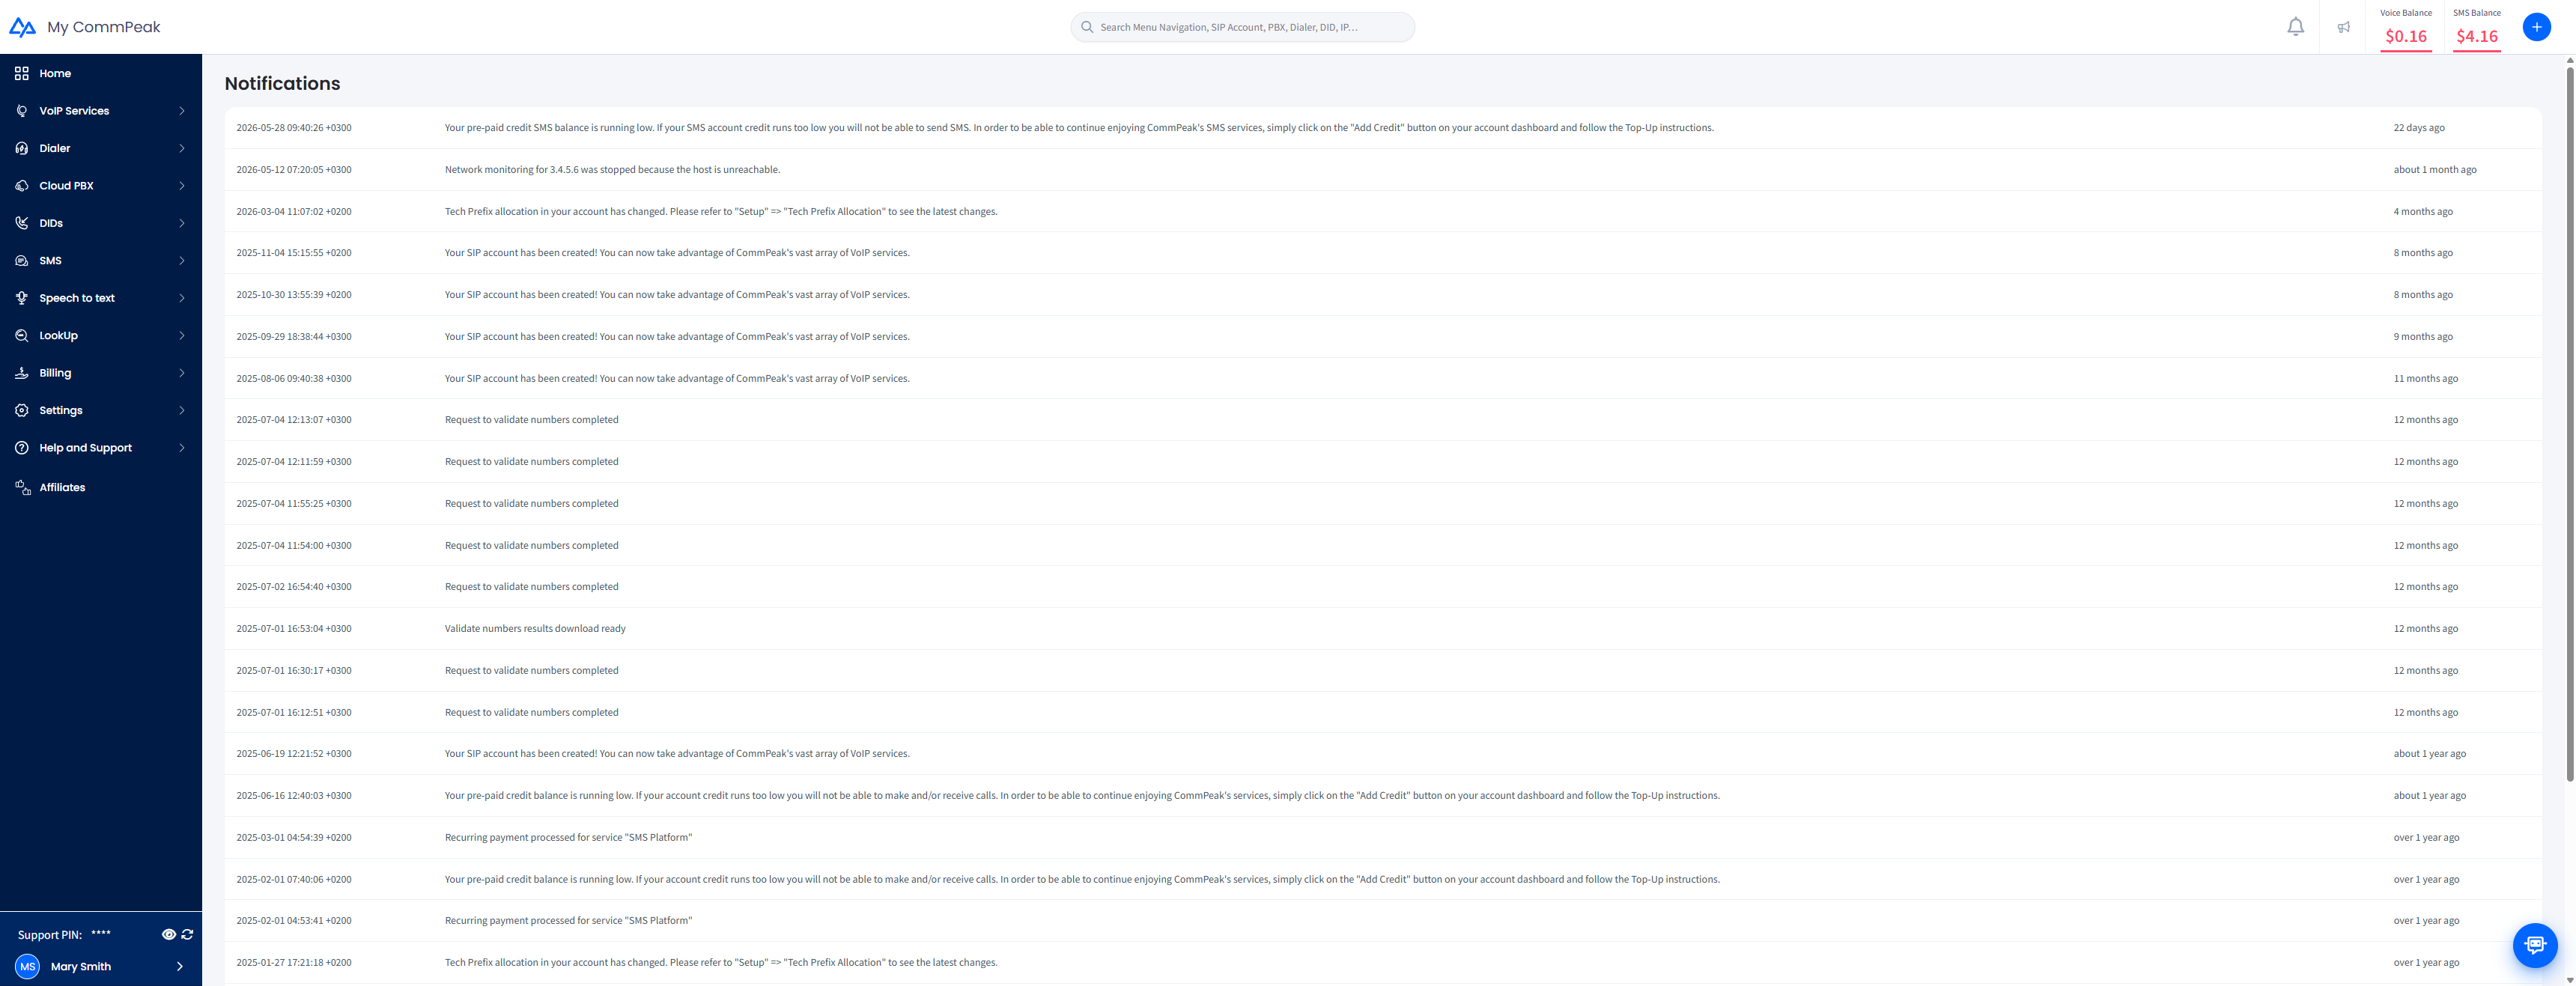The height and width of the screenshot is (986, 2576).
Task: Click the scrollbar down arrow
Action: coord(2569,980)
